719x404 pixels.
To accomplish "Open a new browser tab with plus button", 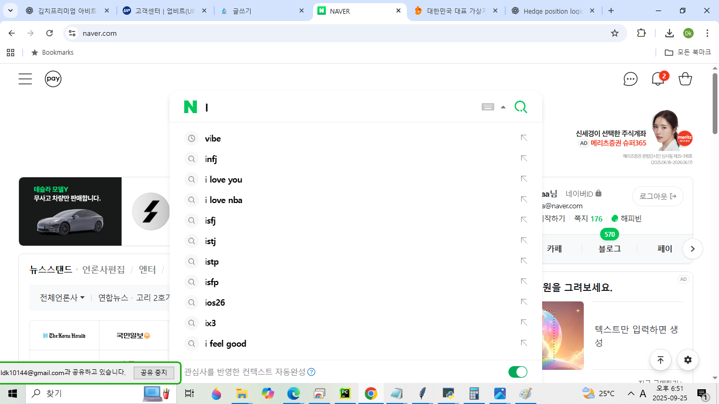I will [x=611, y=11].
